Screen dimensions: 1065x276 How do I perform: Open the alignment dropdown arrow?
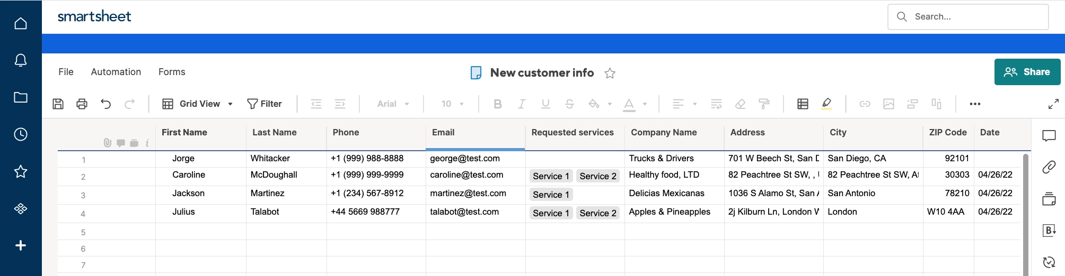pos(694,104)
